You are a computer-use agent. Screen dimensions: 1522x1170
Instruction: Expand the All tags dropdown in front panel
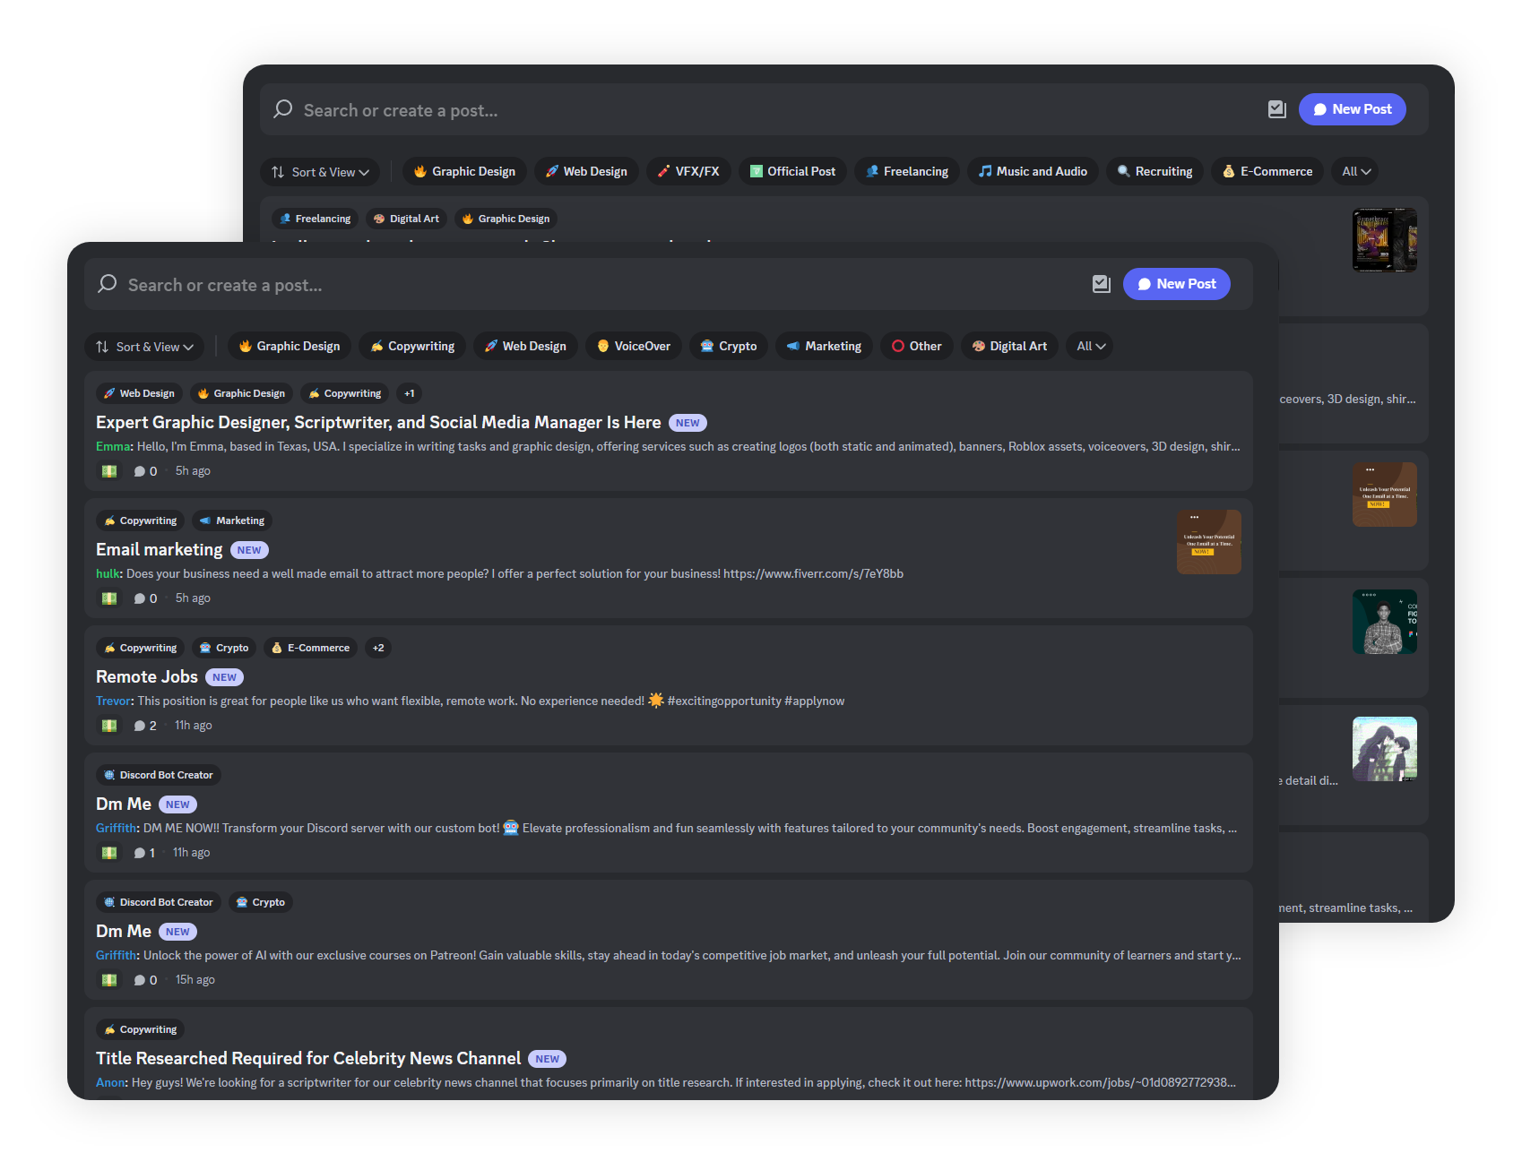point(1090,347)
